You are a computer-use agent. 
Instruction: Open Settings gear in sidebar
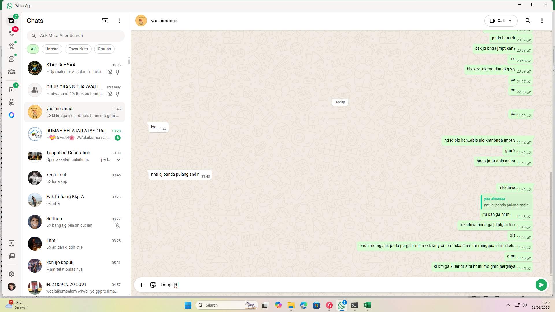click(12, 274)
